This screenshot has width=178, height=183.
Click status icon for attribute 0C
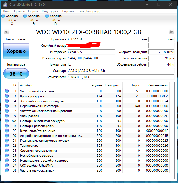click(7, 131)
